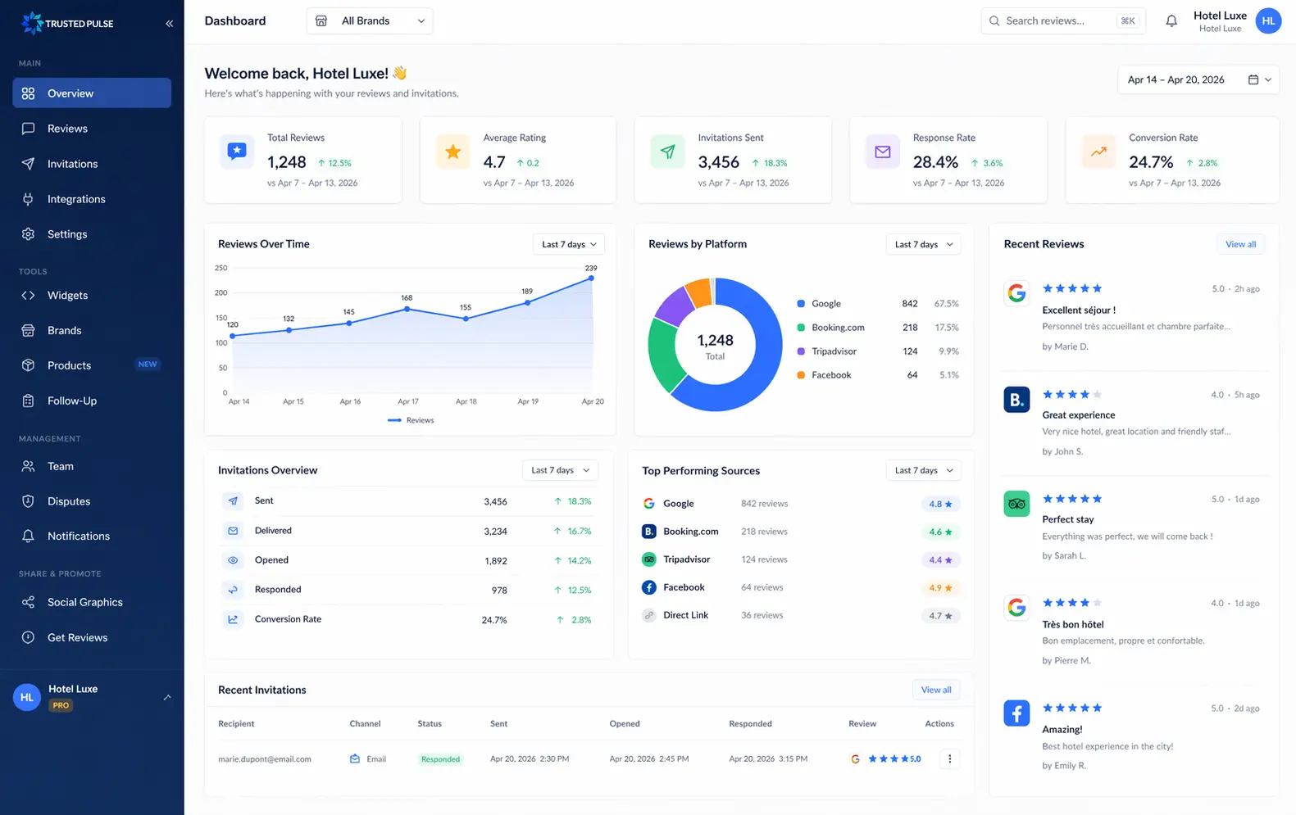The width and height of the screenshot is (1296, 815).
Task: Click View all in Recent Reviews
Action: (x=1240, y=244)
